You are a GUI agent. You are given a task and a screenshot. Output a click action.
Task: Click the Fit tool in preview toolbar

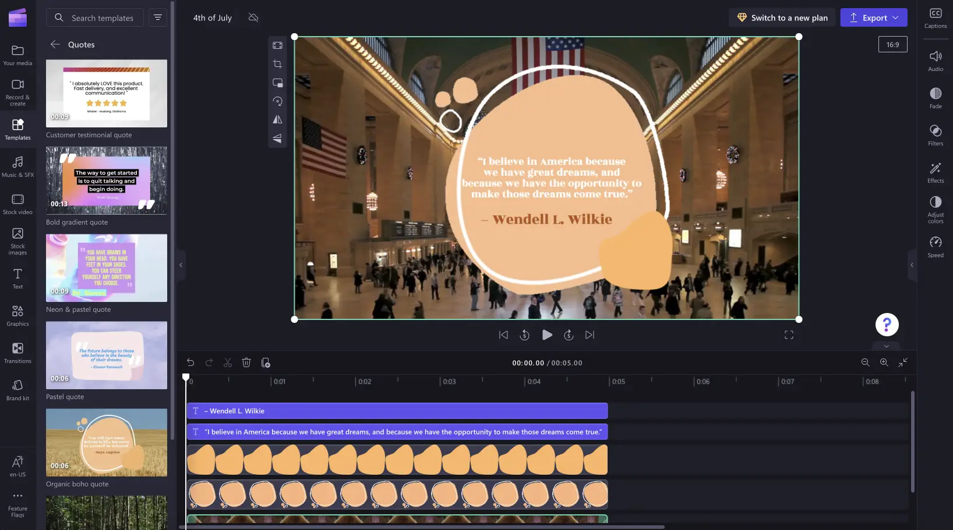pyautogui.click(x=277, y=45)
